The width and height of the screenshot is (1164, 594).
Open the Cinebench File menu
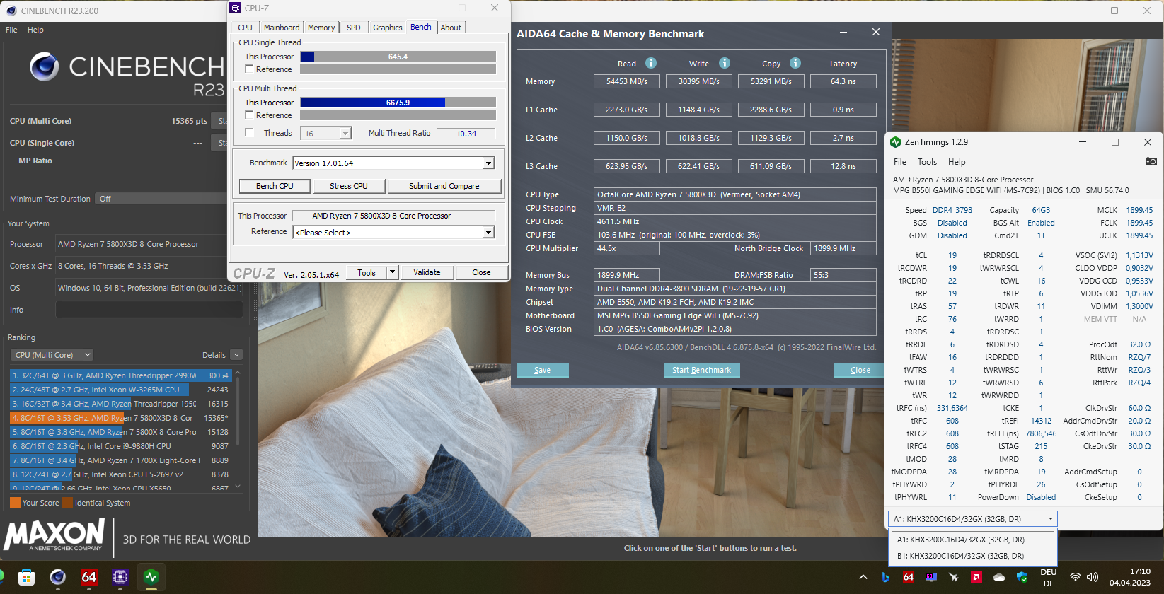(11, 30)
